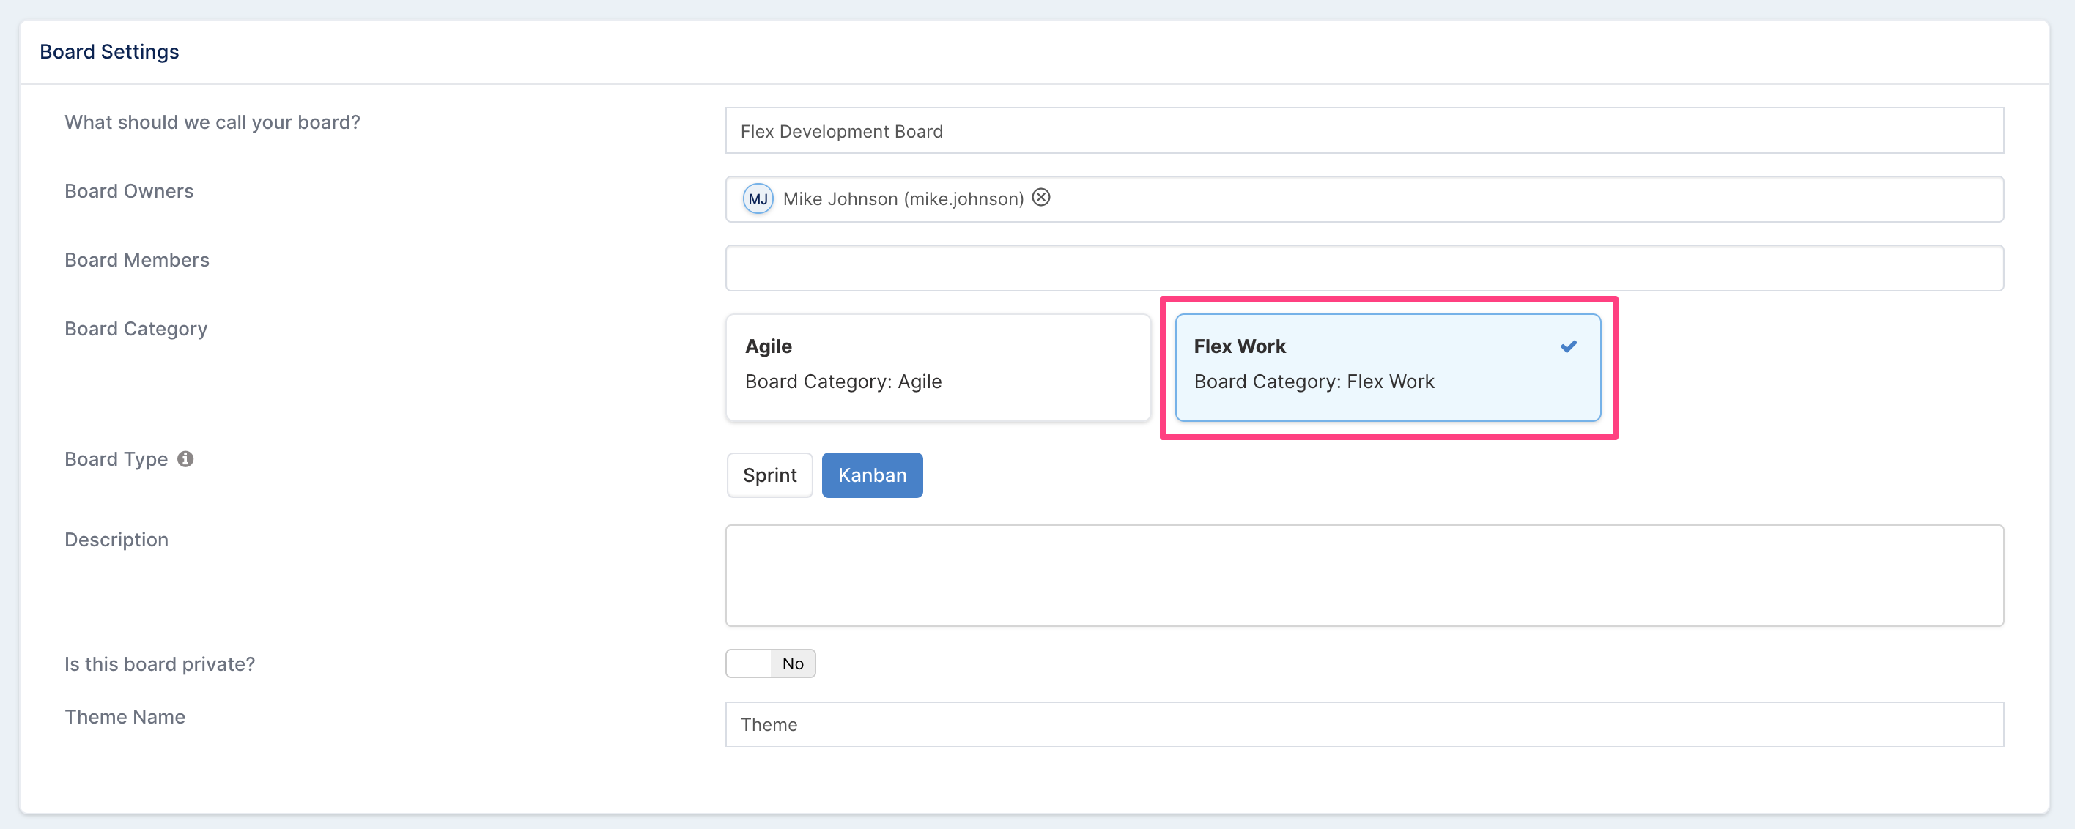Click the Flex Work checkmark icon
The image size is (2075, 829).
(x=1567, y=346)
